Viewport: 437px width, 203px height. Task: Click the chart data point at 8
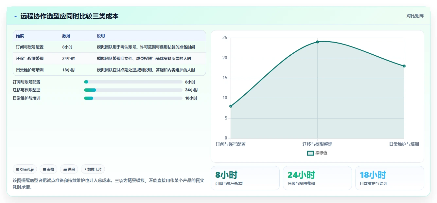point(231,106)
